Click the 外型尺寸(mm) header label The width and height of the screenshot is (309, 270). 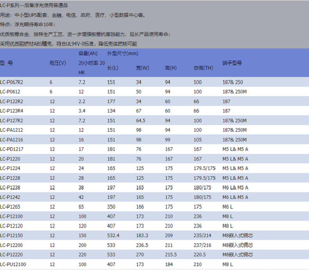point(122,54)
